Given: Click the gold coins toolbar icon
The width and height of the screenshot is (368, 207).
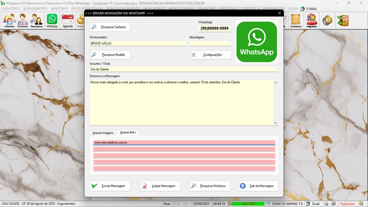Looking at the screenshot, I should 327,20.
